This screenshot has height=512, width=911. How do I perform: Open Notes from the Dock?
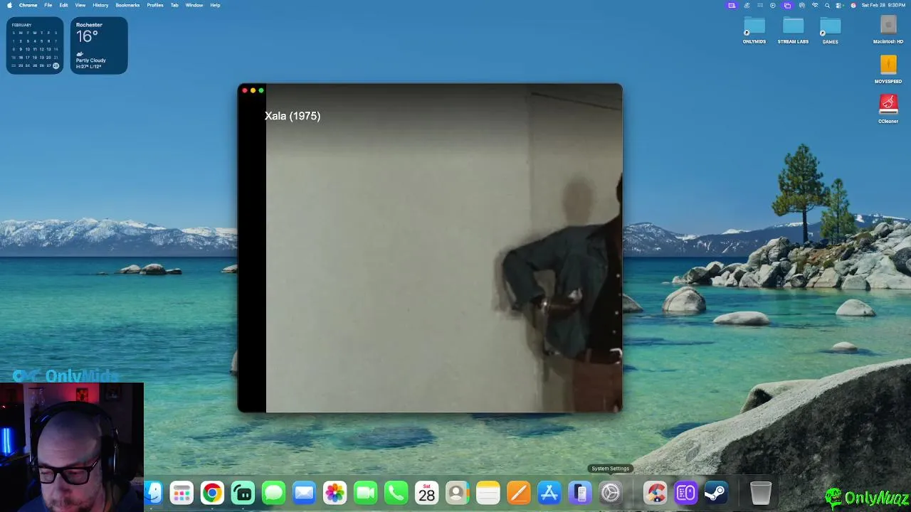click(x=488, y=493)
